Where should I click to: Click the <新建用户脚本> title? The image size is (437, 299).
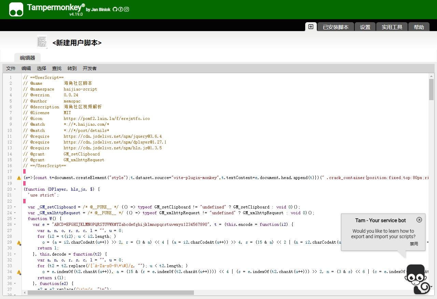coord(77,43)
